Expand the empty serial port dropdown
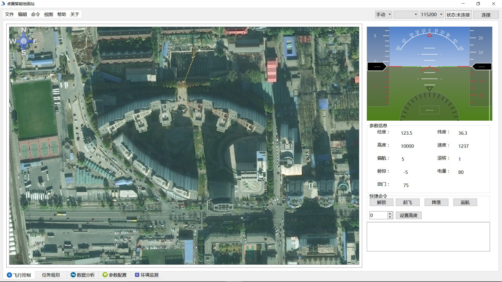The height and width of the screenshot is (282, 502). coord(406,14)
